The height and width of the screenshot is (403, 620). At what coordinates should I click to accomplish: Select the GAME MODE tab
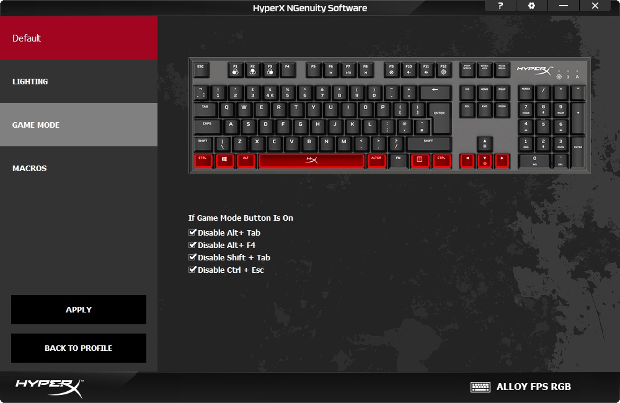tap(79, 125)
